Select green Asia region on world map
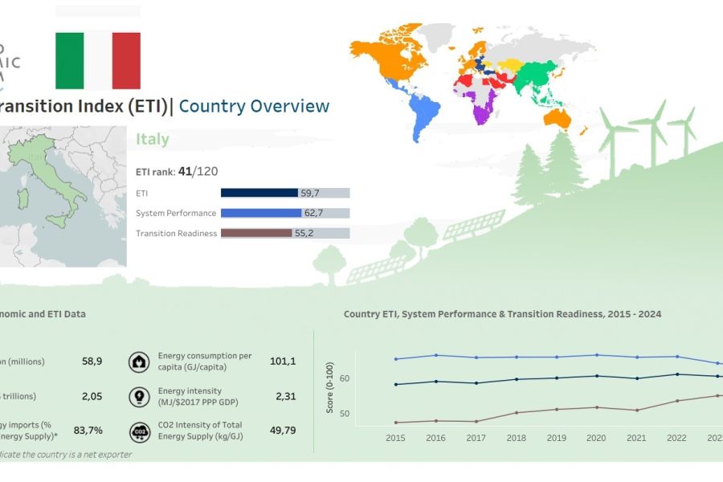Image resolution: width=723 pixels, height=482 pixels. 538,80
